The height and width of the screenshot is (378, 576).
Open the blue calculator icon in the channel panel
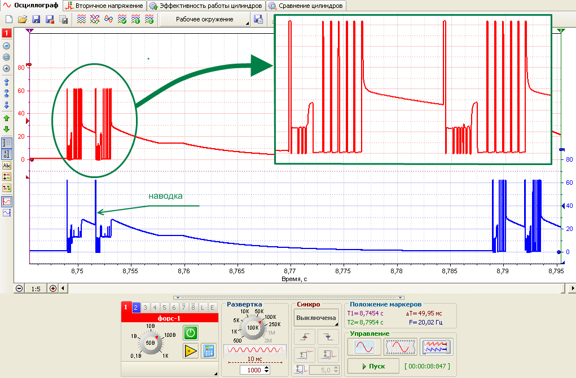209,351
